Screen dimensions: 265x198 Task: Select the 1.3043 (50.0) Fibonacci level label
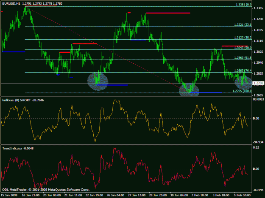pos(243,48)
